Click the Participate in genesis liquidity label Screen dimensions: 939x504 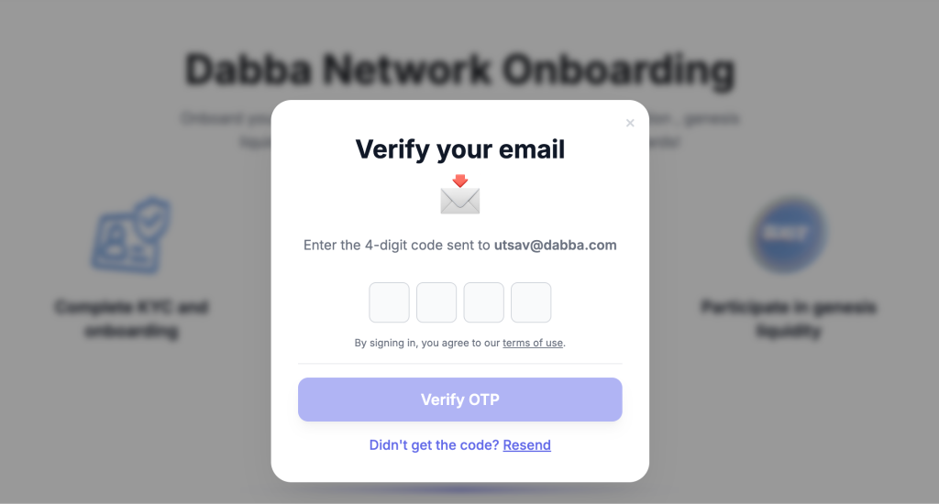click(789, 319)
